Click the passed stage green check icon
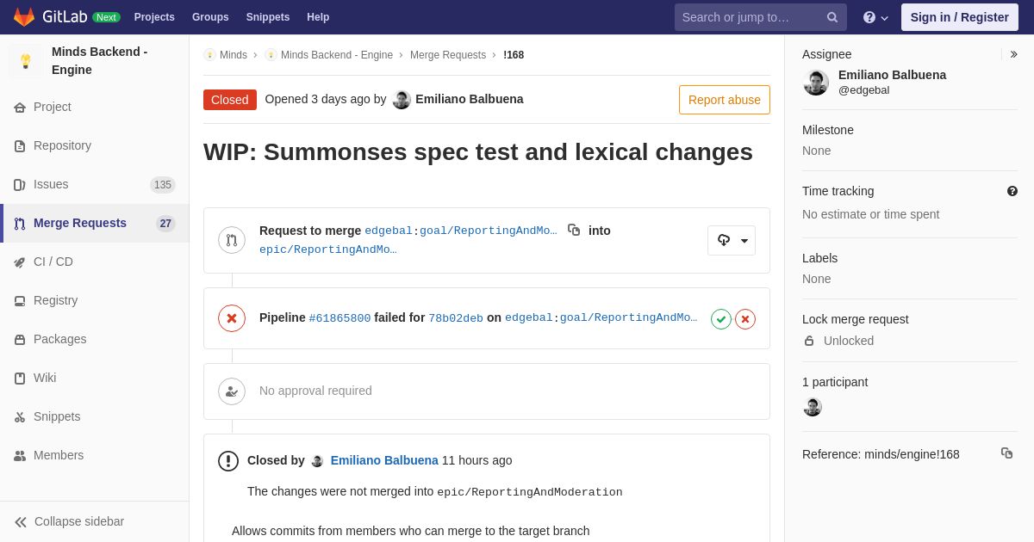1034x542 pixels. 721,319
